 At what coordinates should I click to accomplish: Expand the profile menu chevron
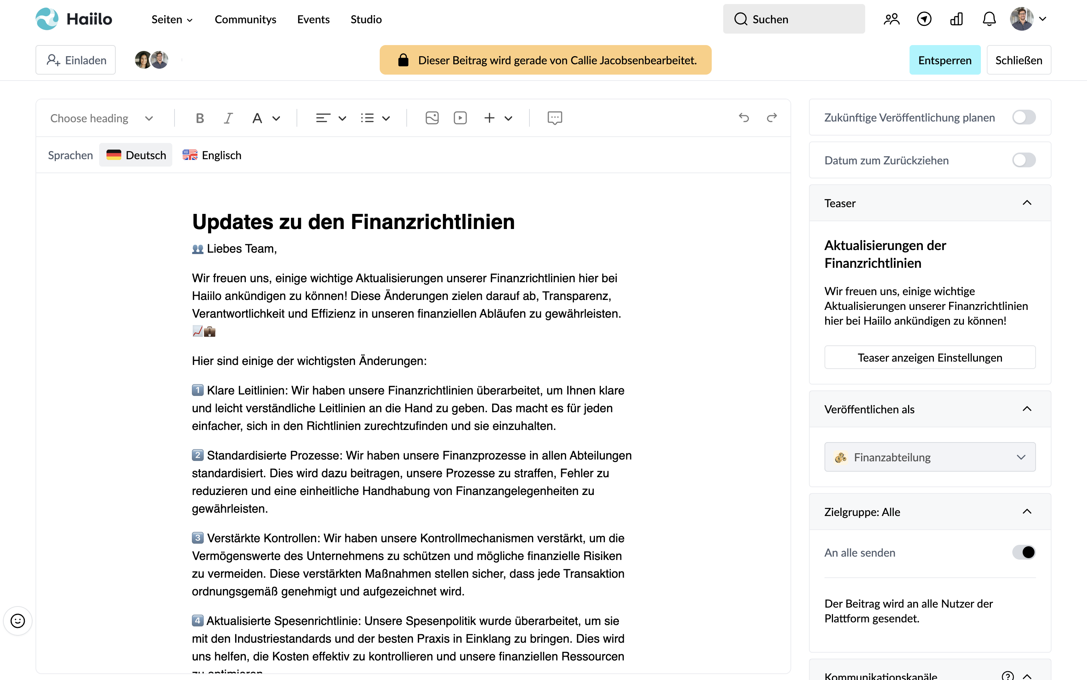point(1043,19)
